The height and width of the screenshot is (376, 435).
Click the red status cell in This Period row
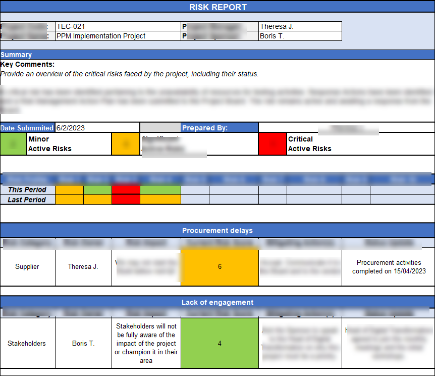click(125, 190)
